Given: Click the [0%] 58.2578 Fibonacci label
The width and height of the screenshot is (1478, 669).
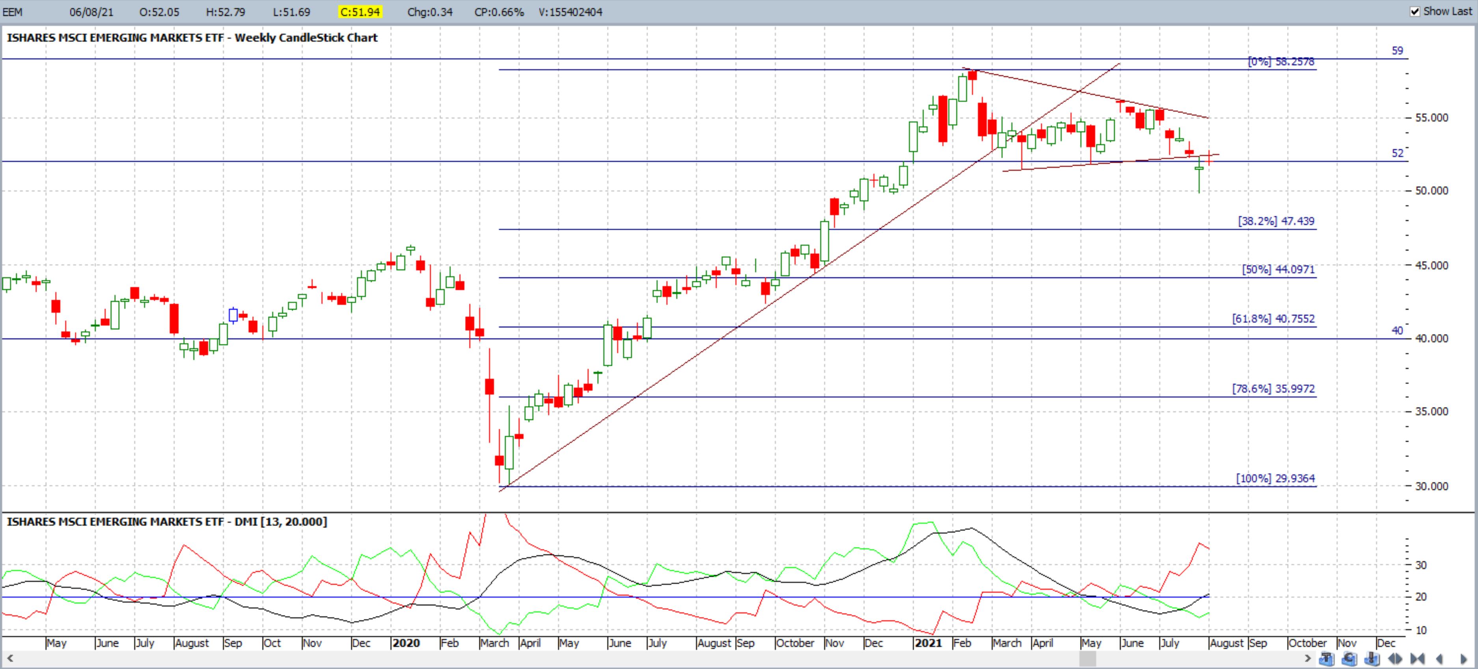Looking at the screenshot, I should pos(1280,61).
